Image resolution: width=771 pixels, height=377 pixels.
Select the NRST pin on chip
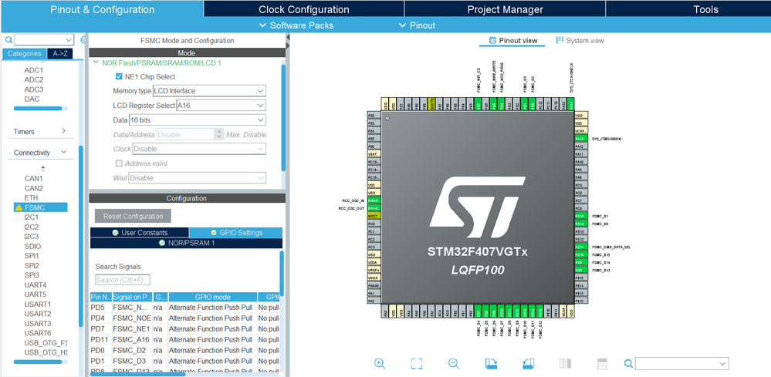374,216
